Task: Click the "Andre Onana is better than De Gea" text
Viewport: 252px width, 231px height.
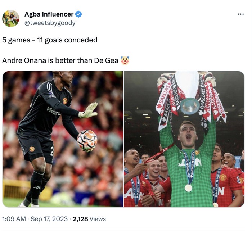Action: click(60, 60)
